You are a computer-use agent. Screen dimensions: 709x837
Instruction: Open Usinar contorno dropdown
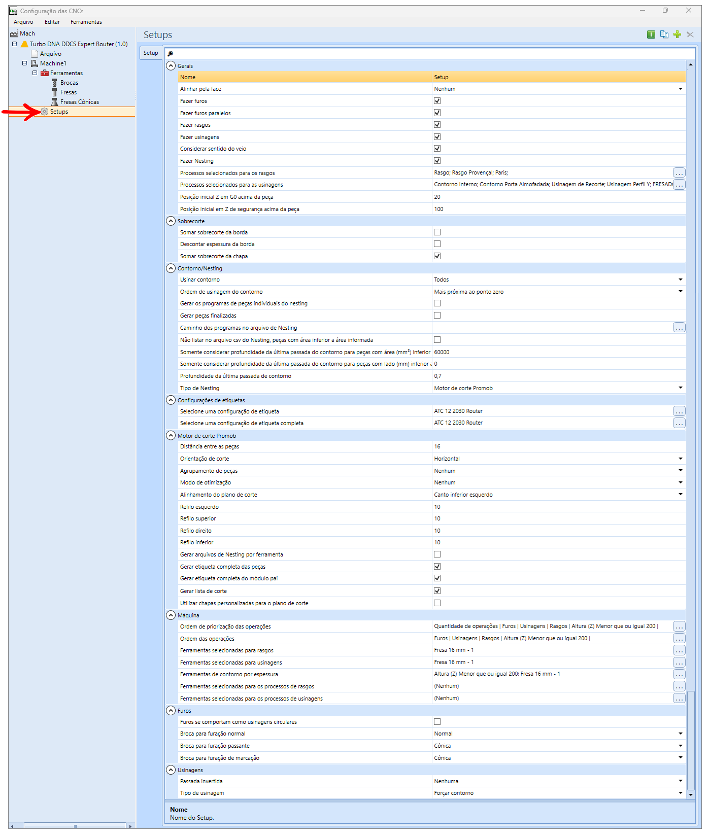tap(680, 280)
